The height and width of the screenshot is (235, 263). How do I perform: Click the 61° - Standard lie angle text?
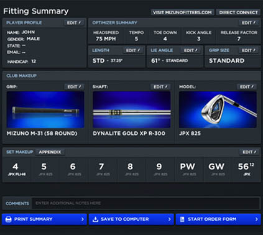(170, 61)
